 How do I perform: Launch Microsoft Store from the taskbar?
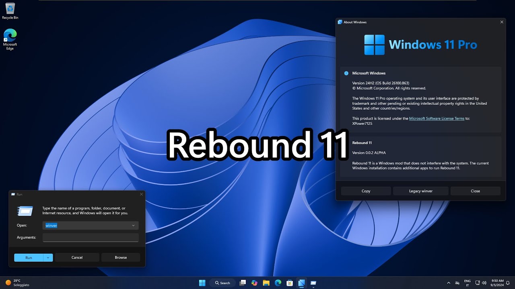click(289, 283)
